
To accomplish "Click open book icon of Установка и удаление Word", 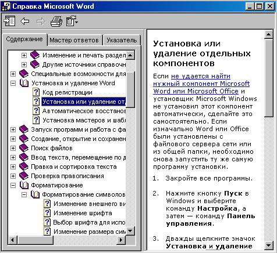I will [24, 83].
